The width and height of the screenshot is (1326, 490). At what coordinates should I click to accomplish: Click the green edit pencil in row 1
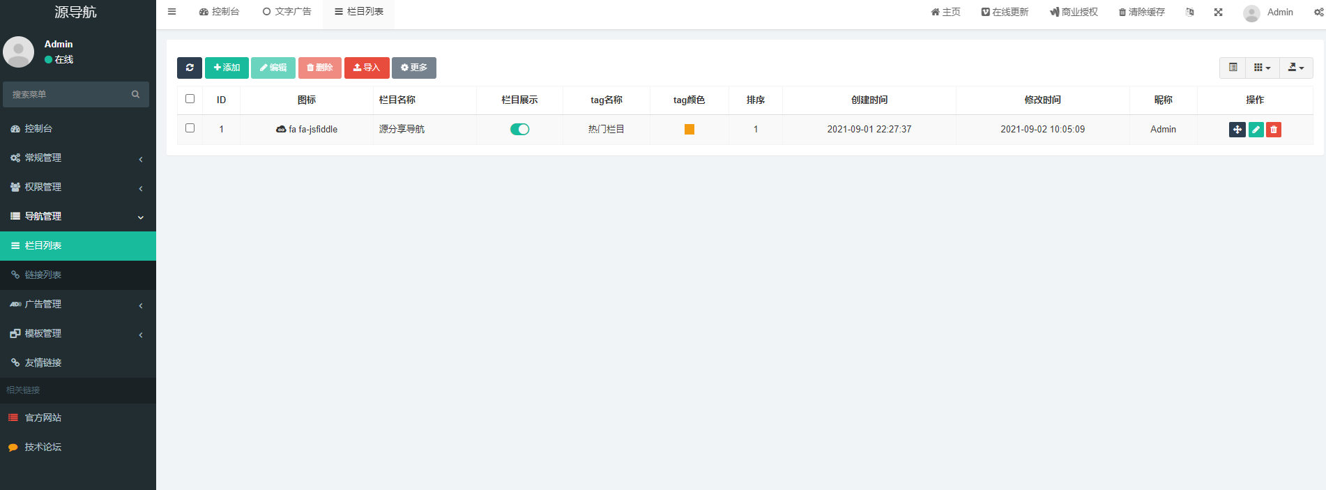[x=1256, y=130]
